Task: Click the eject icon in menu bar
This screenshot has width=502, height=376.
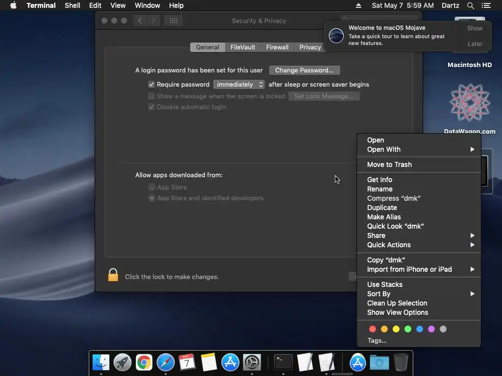Action: (x=358, y=5)
